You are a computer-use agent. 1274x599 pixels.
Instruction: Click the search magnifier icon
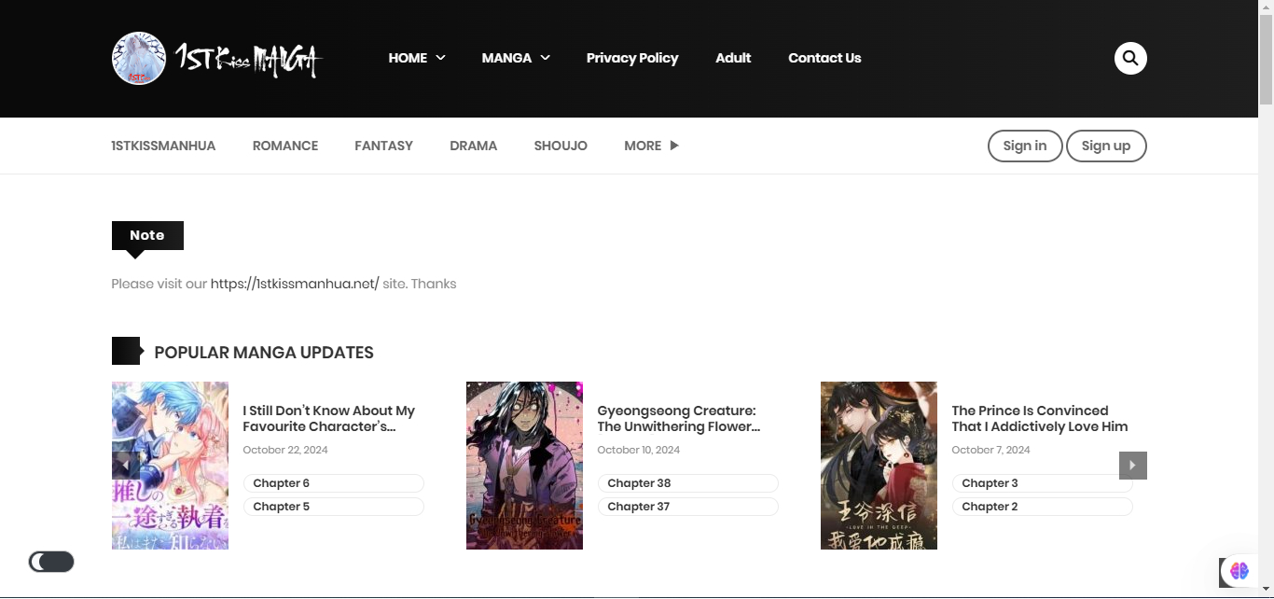point(1130,58)
